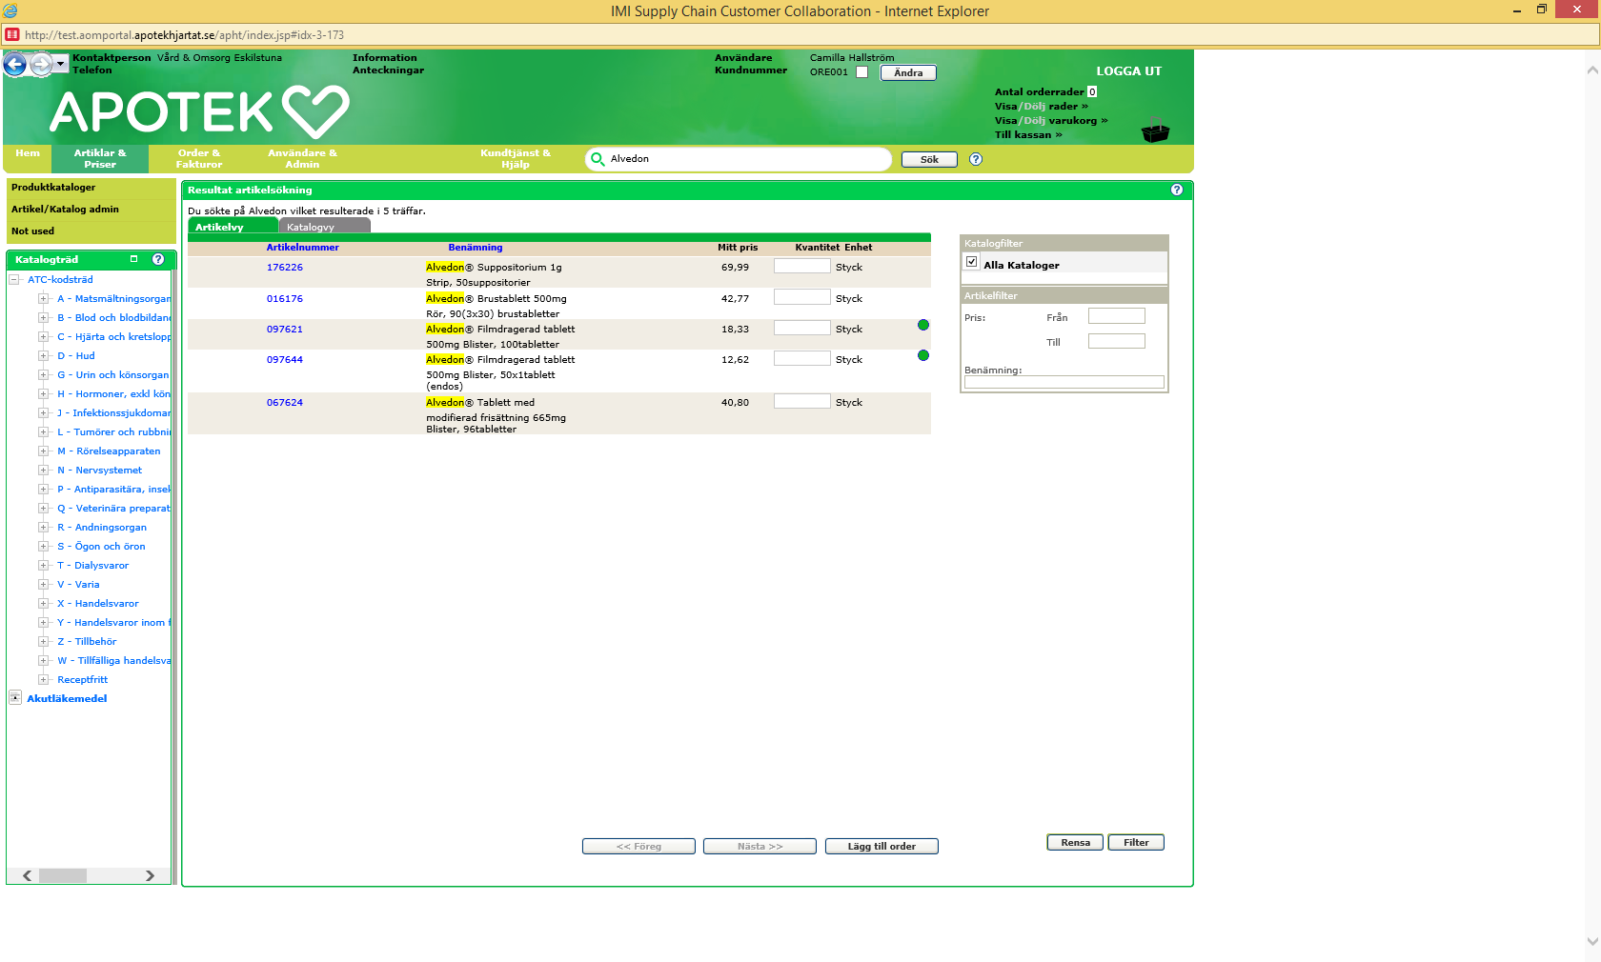Click the browser forward arrow icon
The image size is (1601, 962).
point(41,65)
